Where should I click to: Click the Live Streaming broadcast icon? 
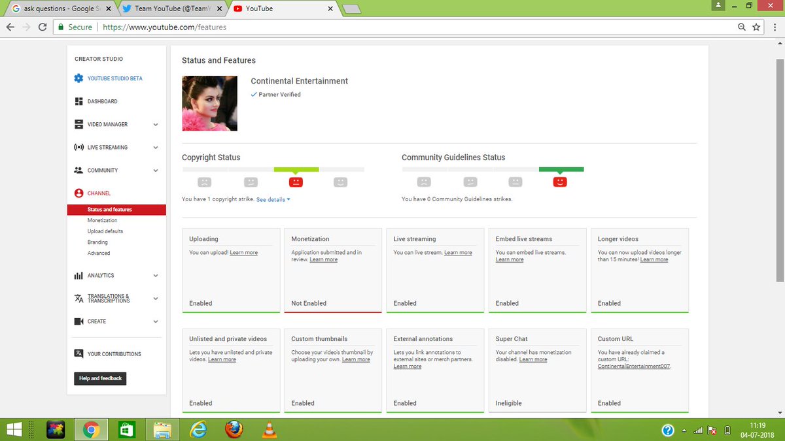point(78,147)
